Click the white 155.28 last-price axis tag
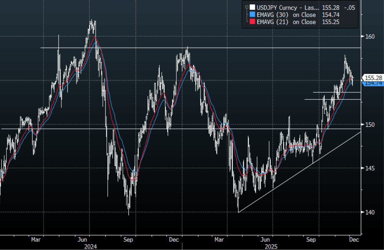The width and height of the screenshot is (384, 250). click(373, 78)
